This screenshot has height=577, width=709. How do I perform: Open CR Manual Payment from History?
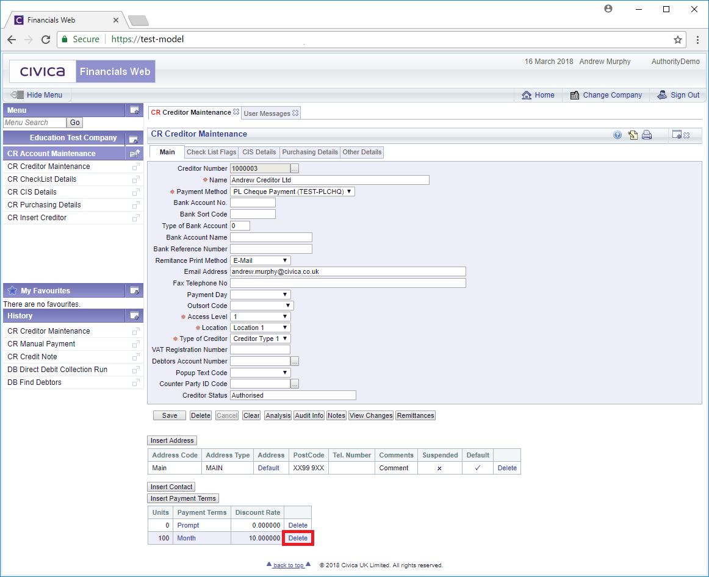click(41, 344)
